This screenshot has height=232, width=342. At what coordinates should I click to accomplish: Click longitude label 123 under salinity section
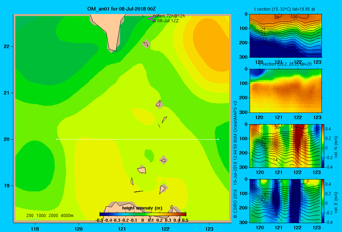(x=317, y=117)
